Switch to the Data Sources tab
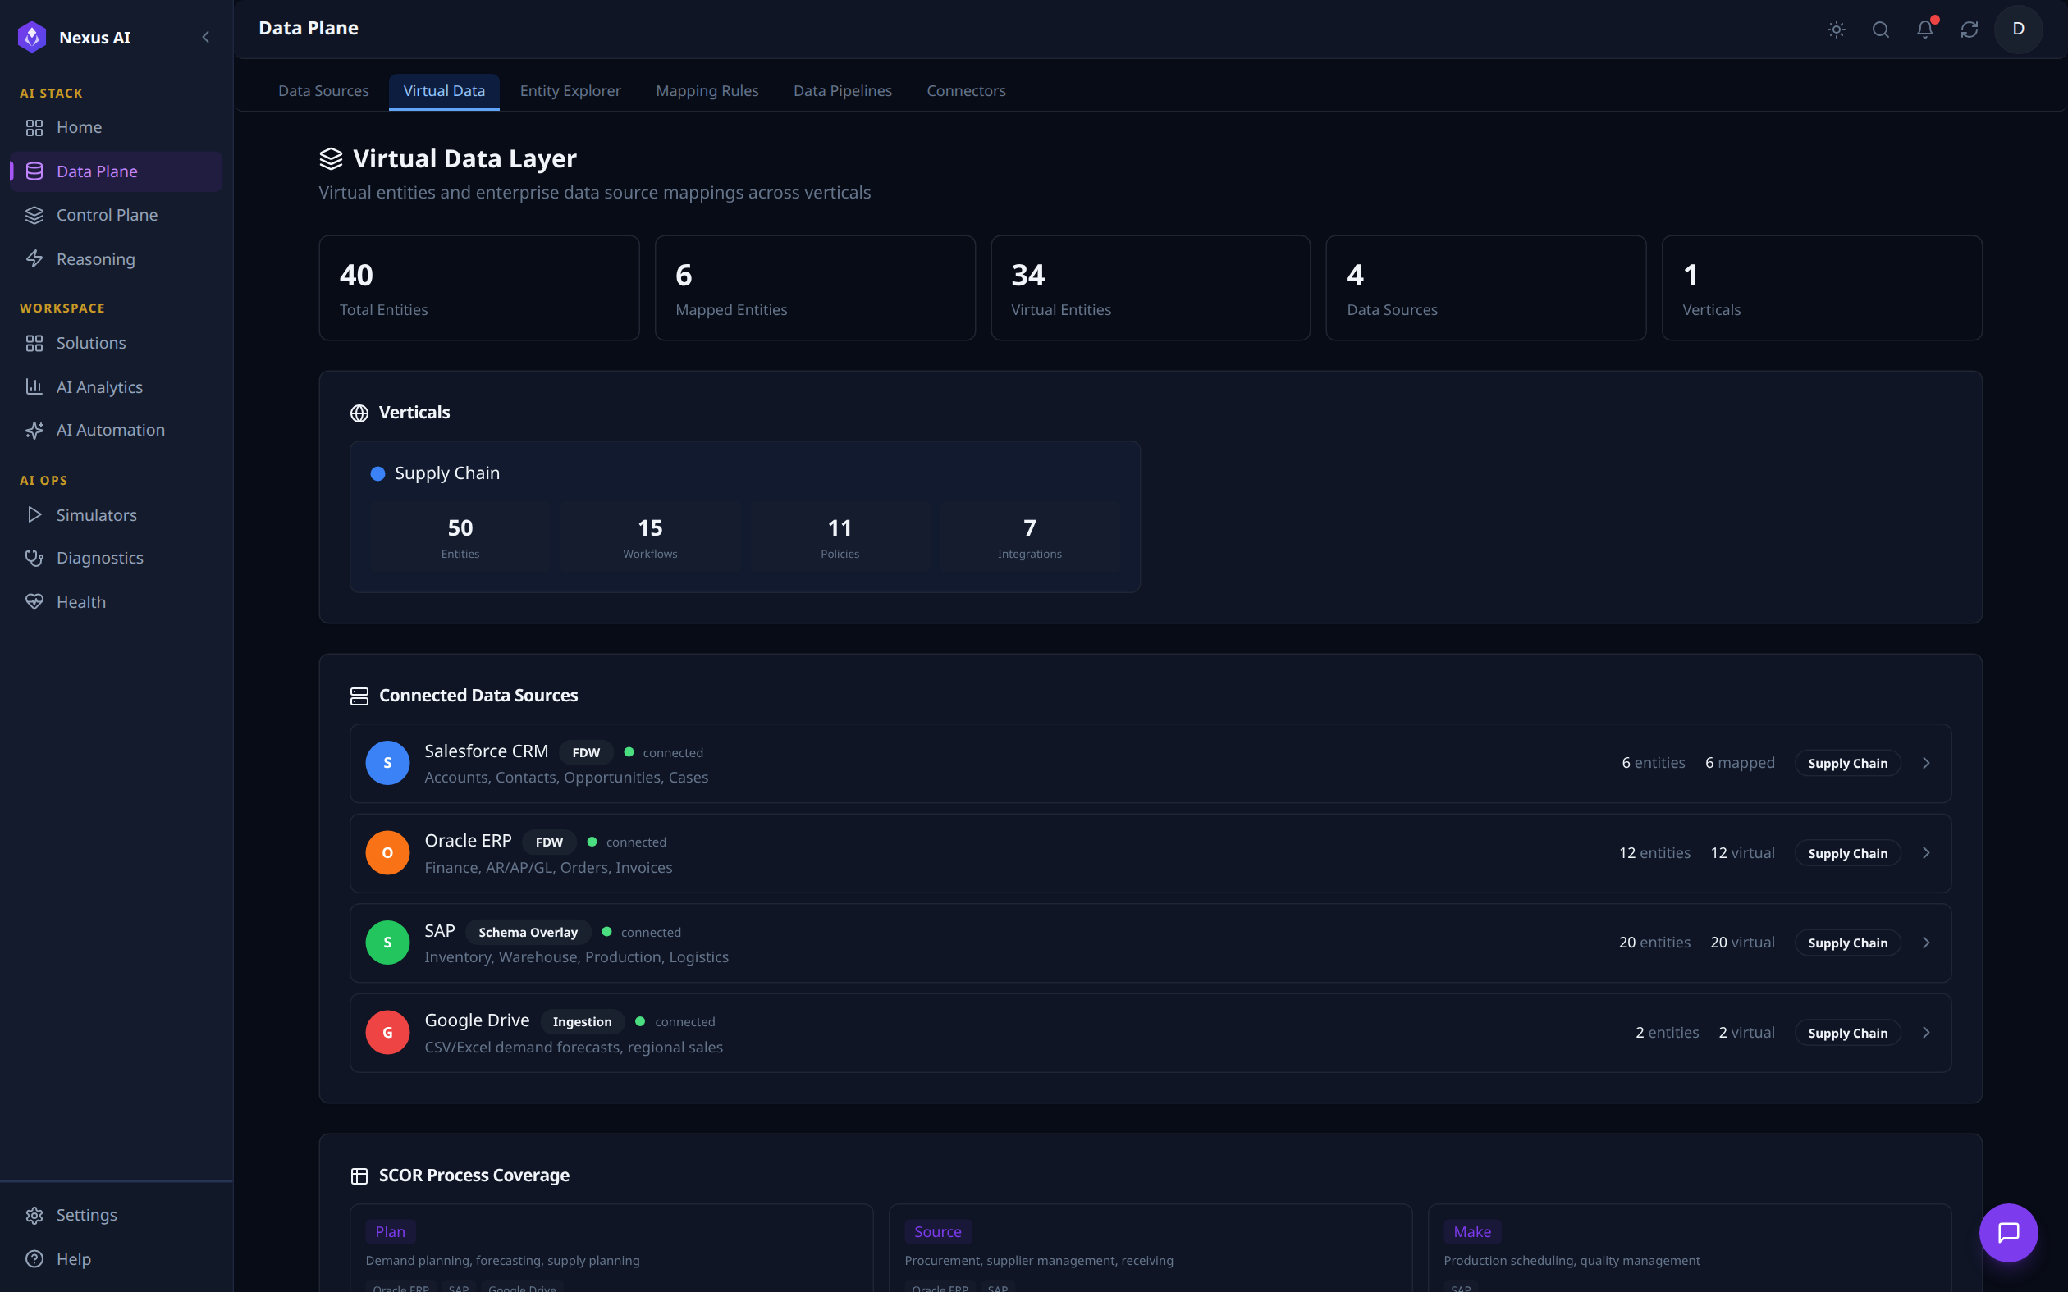Image resolution: width=2068 pixels, height=1292 pixels. (x=323, y=90)
